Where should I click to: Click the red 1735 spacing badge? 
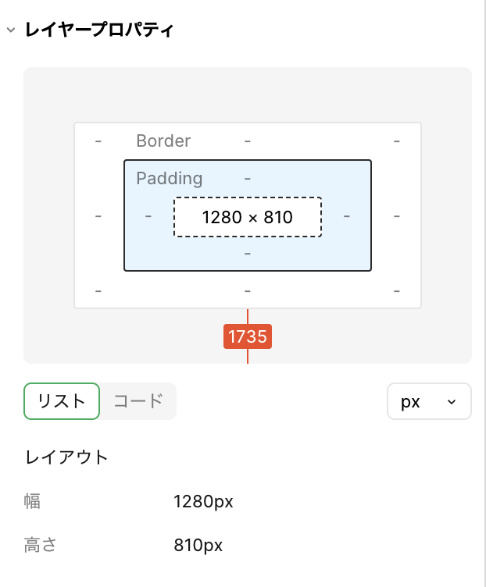click(x=248, y=336)
